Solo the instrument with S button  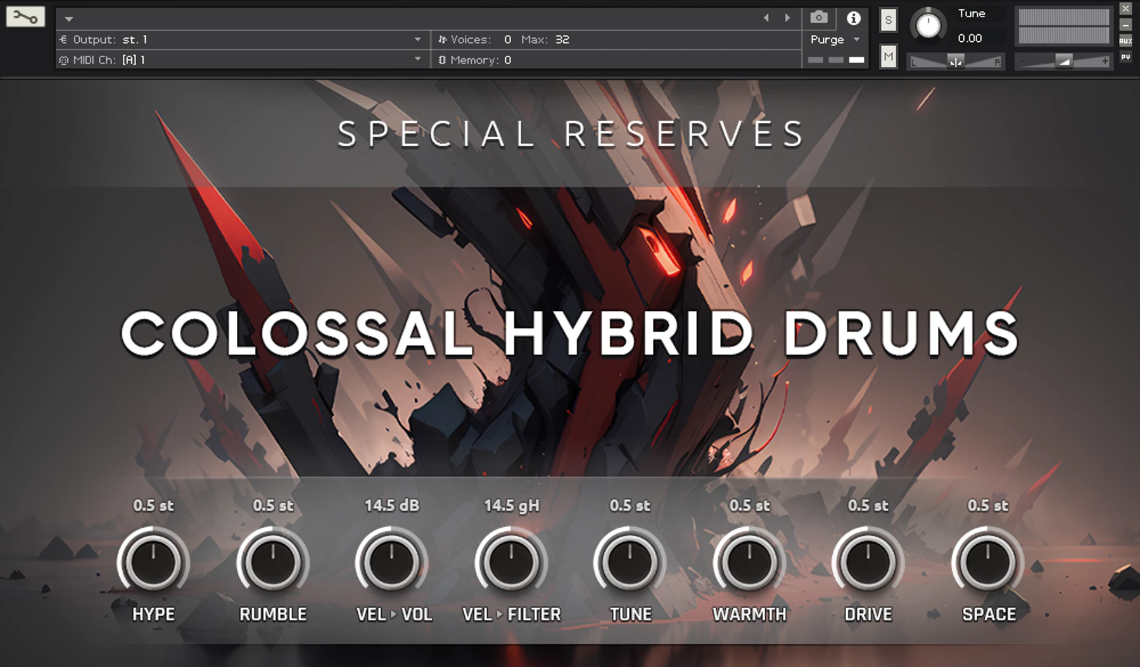[x=889, y=20]
